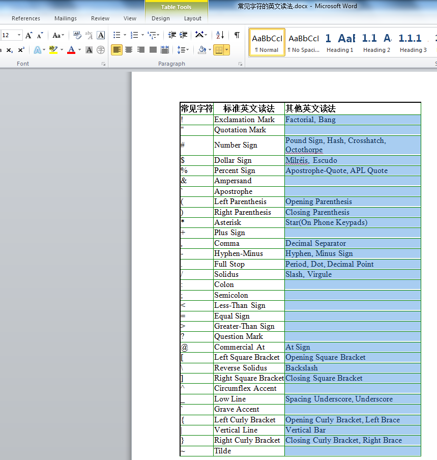Click the 'Tilde' table cell
The width and height of the screenshot is (437, 460).
(249, 451)
